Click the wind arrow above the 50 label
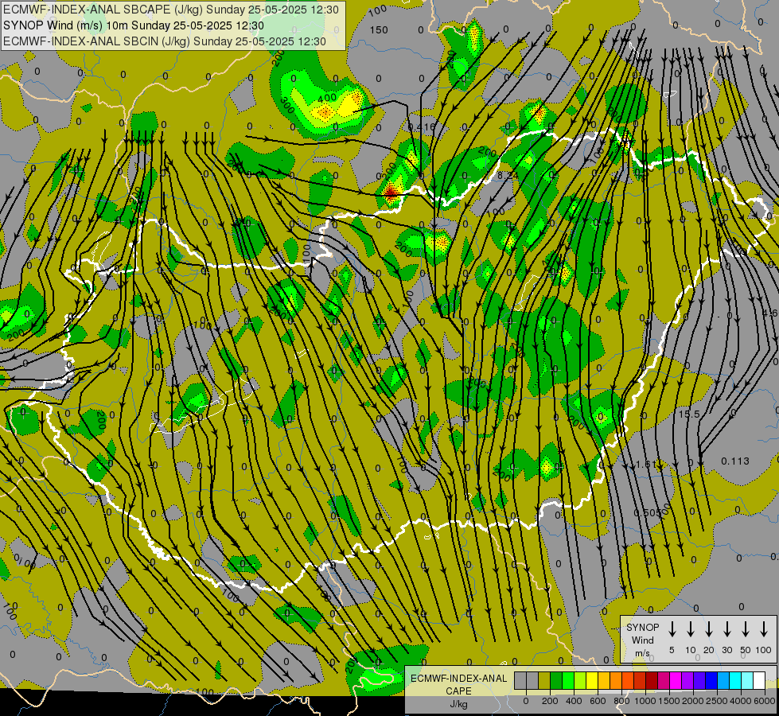The image size is (779, 716). [x=746, y=628]
